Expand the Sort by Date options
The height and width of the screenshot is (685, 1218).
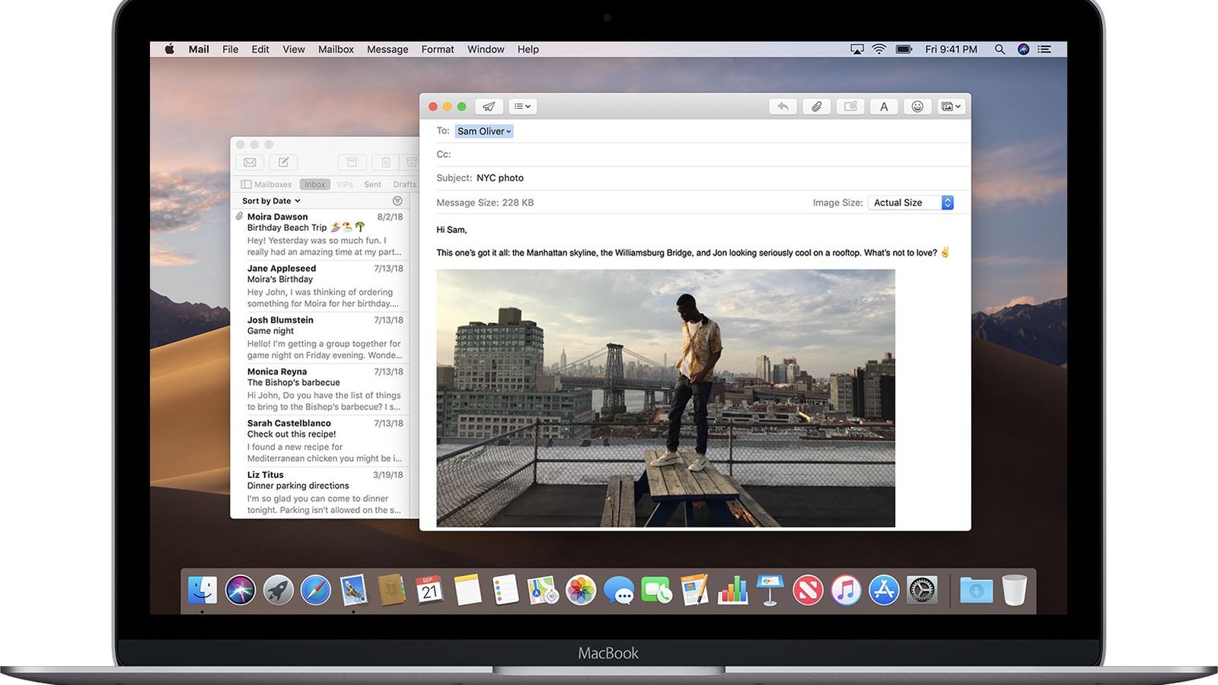point(269,200)
